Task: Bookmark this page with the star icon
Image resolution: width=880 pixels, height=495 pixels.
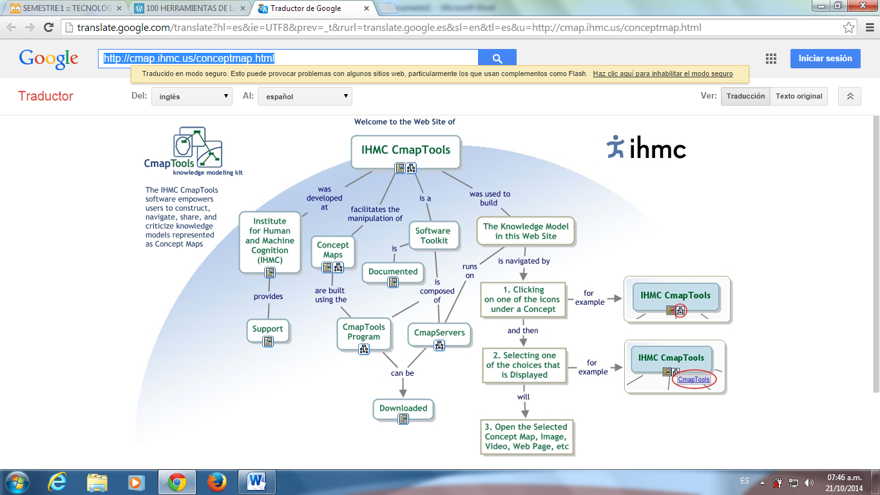Action: (849, 28)
